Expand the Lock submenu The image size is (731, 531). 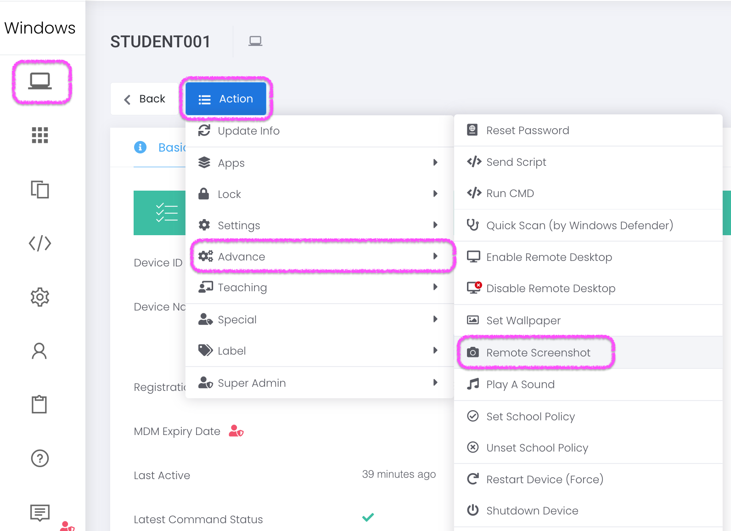click(320, 194)
